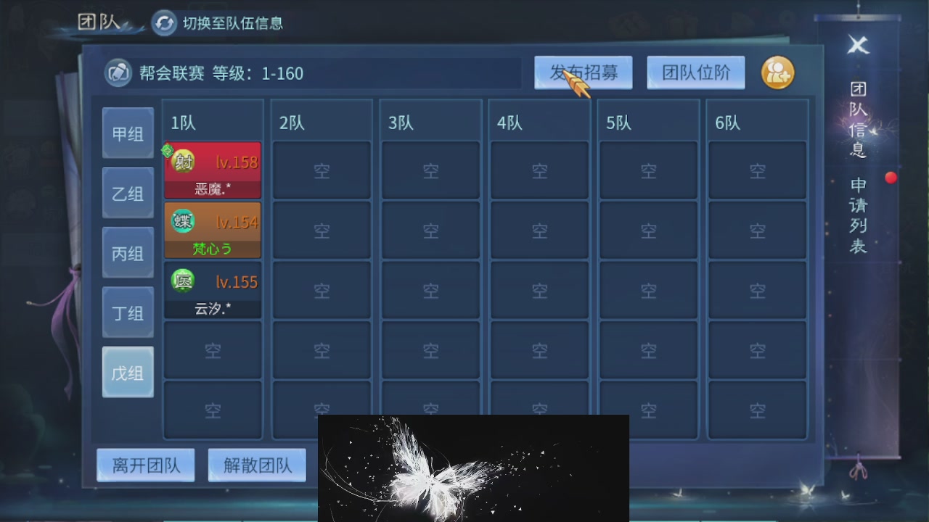Click the 解散团队 button
This screenshot has width=929, height=522.
click(x=257, y=465)
